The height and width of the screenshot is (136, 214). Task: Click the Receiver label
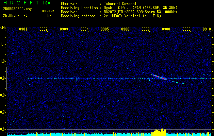[x=69, y=12]
